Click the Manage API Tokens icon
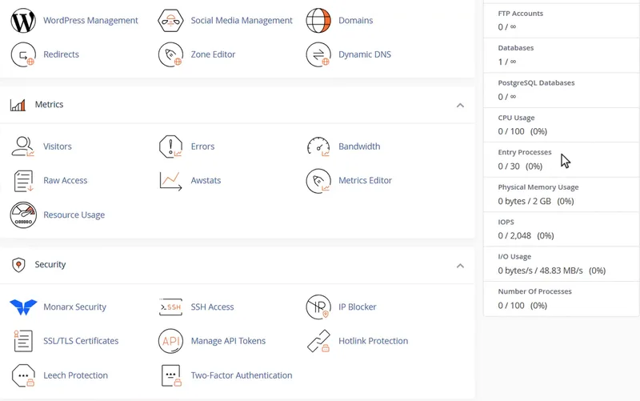 (170, 341)
